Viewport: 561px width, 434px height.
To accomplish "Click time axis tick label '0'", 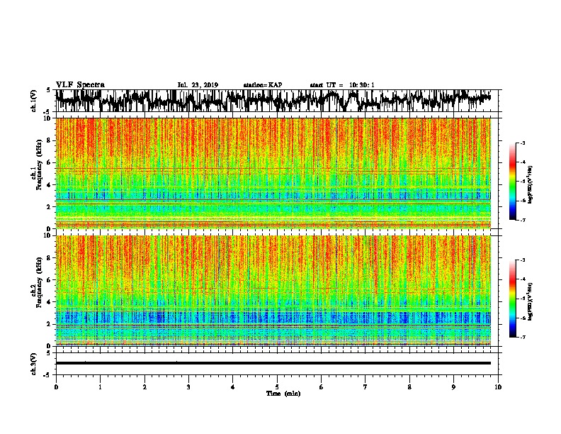I will point(56,387).
